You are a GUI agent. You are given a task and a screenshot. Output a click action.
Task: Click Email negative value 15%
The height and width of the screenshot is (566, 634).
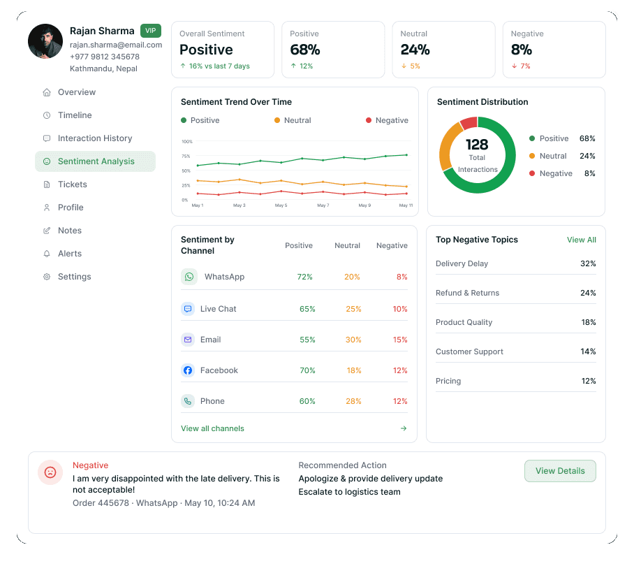pos(400,340)
